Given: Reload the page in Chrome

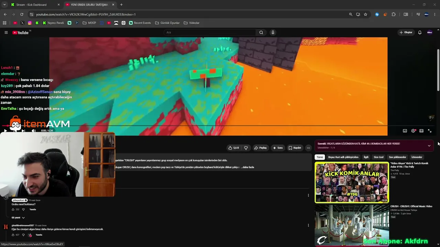Looking at the screenshot, I should click(22, 14).
